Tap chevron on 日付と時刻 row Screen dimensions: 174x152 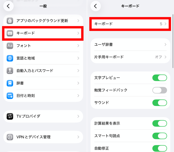tap(78, 96)
